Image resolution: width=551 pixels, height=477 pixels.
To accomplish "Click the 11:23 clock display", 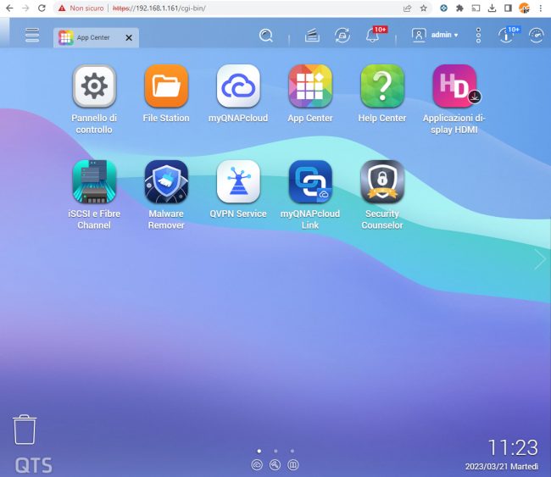I will [513, 447].
